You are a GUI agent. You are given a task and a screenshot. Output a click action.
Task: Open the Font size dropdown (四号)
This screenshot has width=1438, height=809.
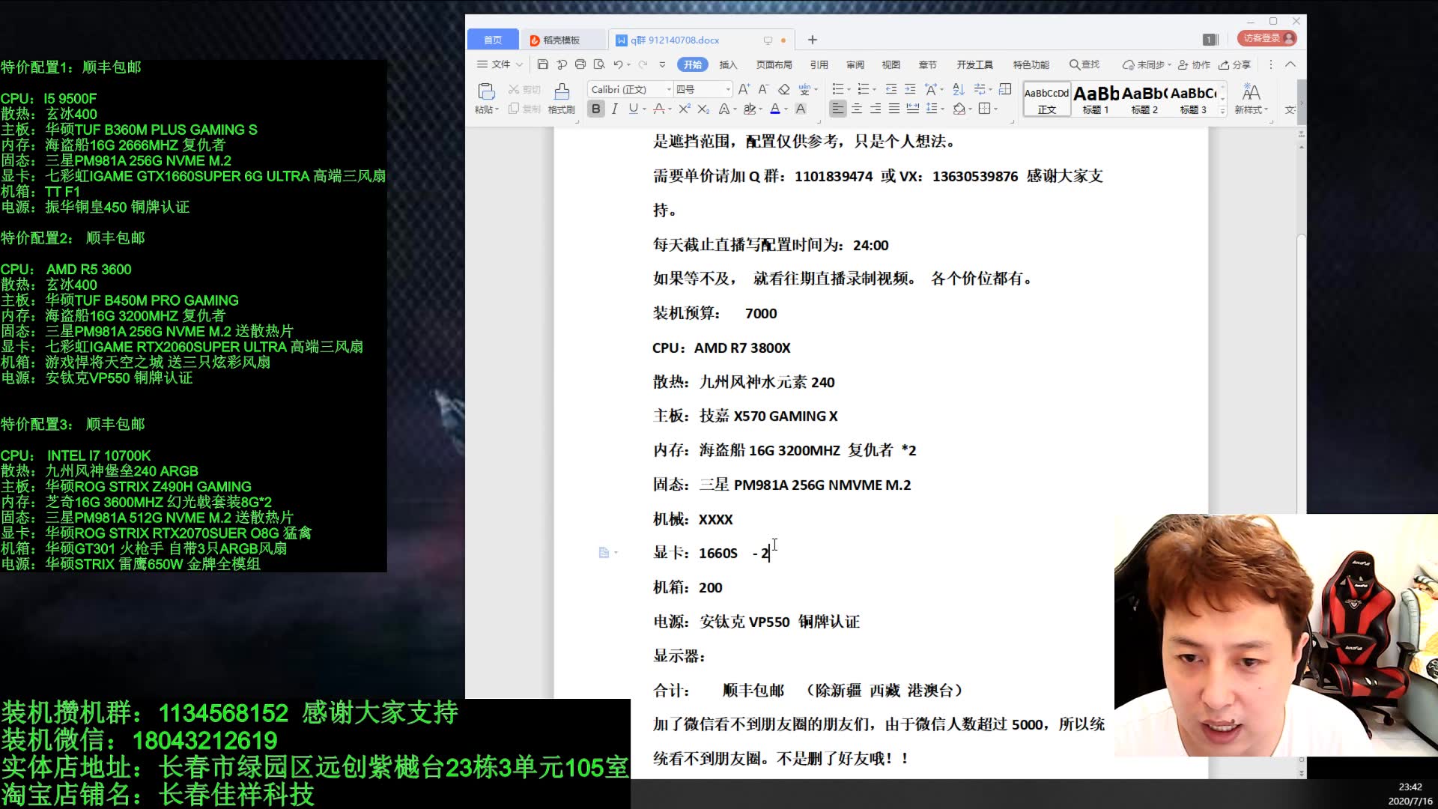(x=727, y=89)
